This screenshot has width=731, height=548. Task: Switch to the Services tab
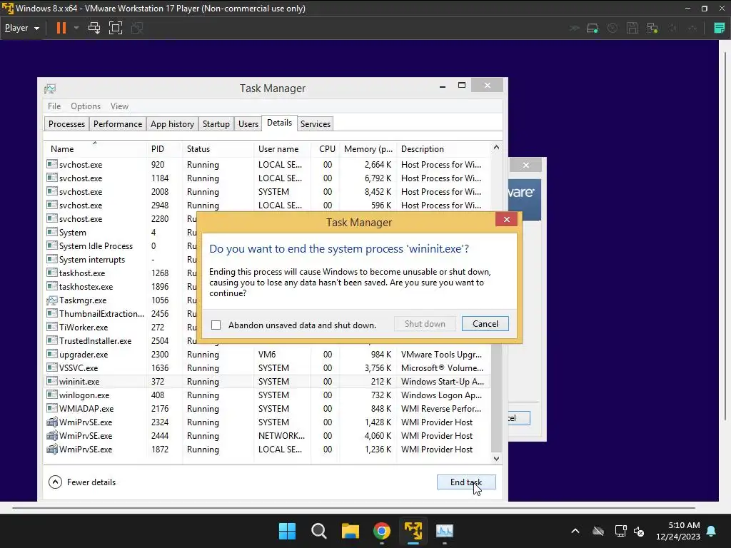(315, 124)
